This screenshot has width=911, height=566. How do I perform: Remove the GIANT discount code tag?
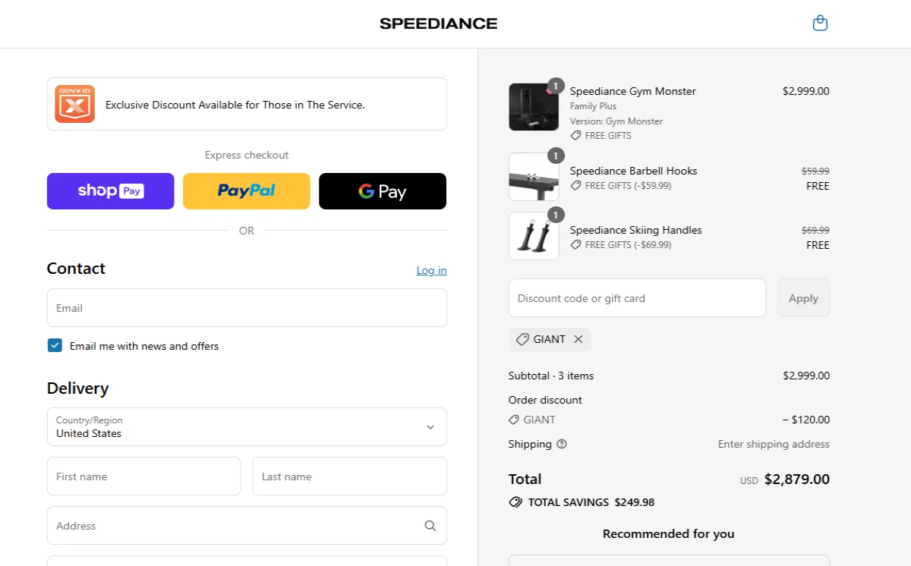(x=578, y=339)
